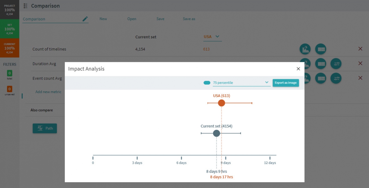Open the dashboard view icon for Count of timelines
369x188 pixels.
(x=321, y=49)
